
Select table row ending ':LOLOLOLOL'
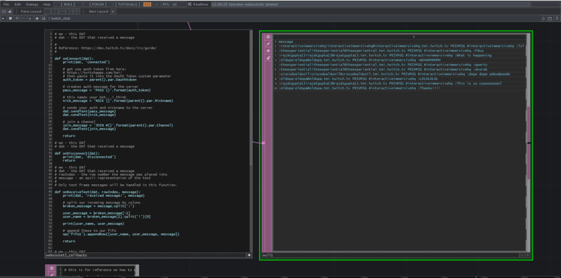coord(399,79)
